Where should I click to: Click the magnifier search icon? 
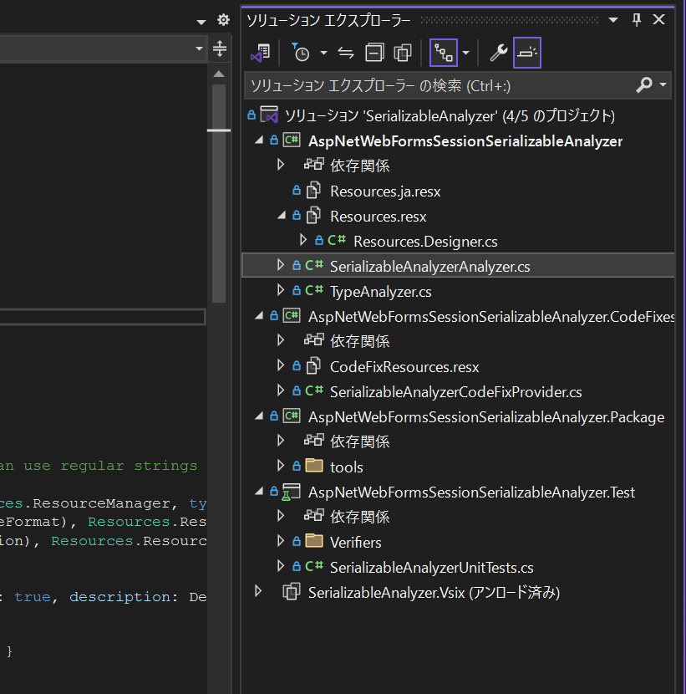pos(645,84)
